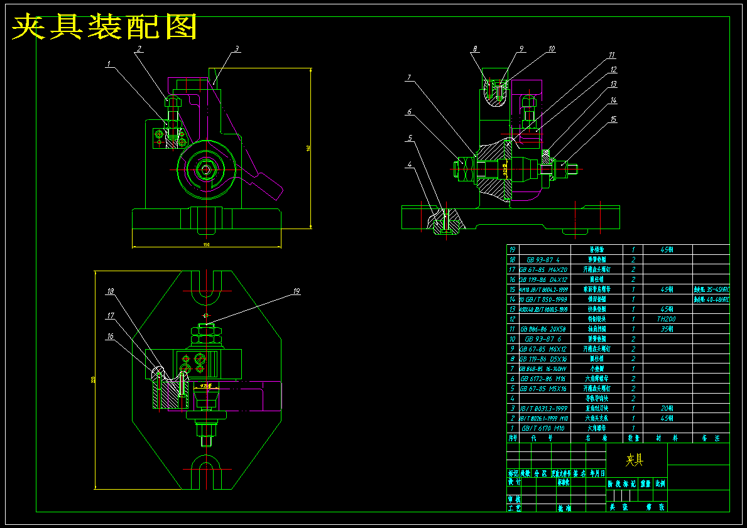Click parts list cell GB 93-87 6

click(545, 339)
